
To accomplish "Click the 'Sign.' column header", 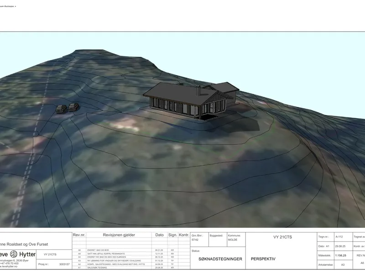I will (172, 235).
